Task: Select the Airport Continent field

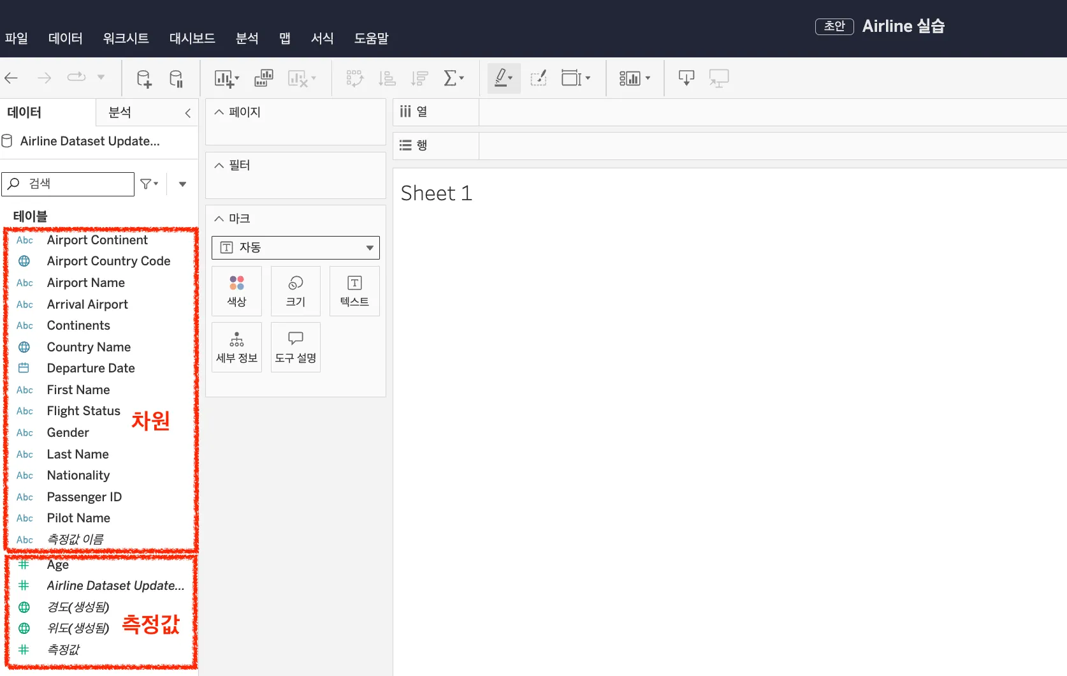Action: pyautogui.click(x=98, y=240)
